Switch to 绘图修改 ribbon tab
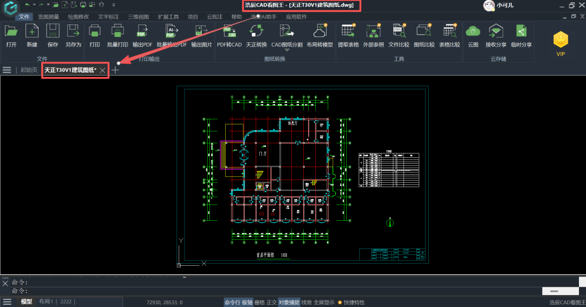This screenshot has height=307, width=586. [79, 17]
